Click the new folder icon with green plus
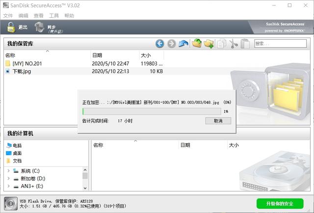Viewport: 314px width, 213px height. click(209, 44)
